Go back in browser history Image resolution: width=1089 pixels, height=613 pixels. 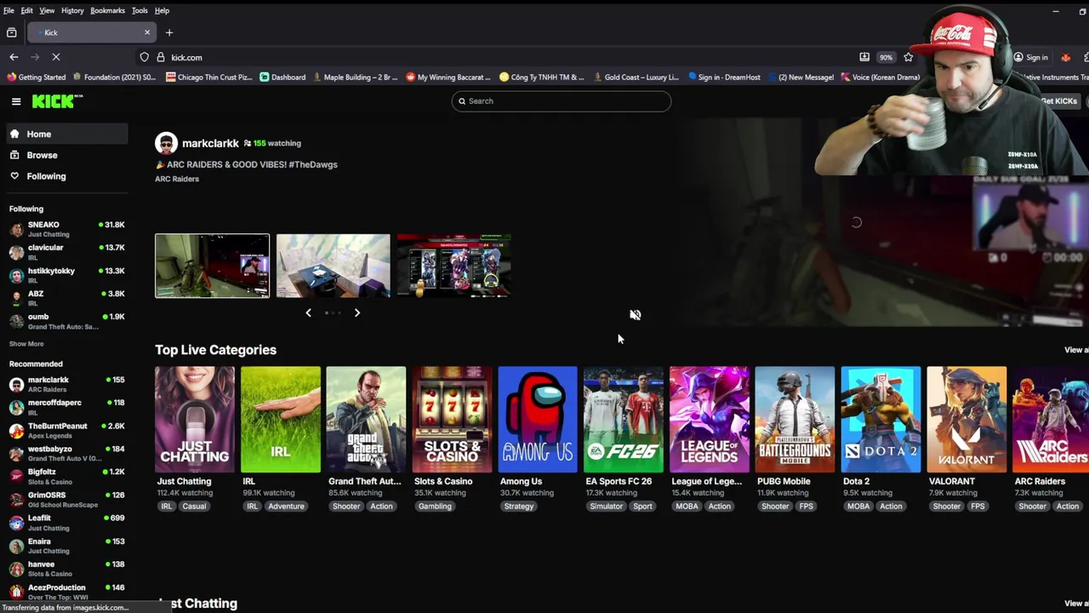(x=14, y=57)
